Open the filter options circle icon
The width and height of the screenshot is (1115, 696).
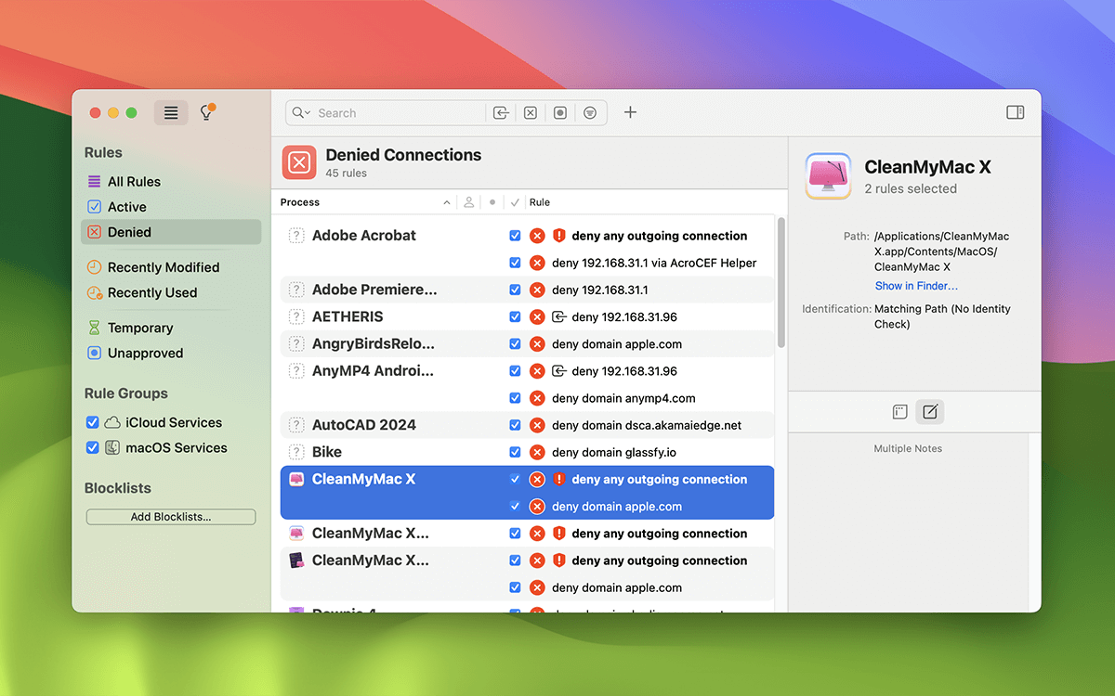[x=590, y=112]
